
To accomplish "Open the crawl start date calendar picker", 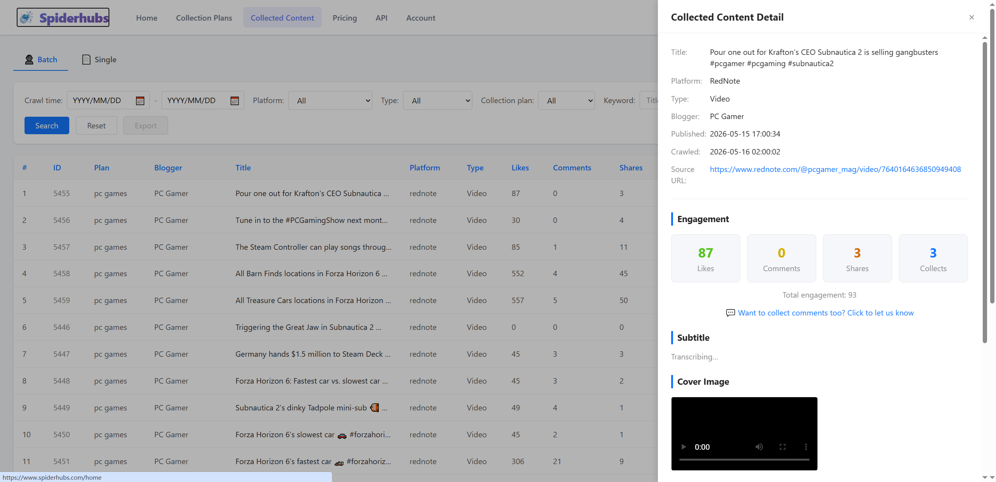I will coord(140,100).
